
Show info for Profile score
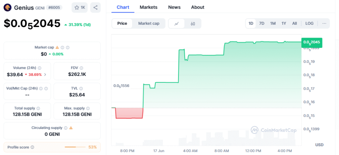(x=32, y=147)
